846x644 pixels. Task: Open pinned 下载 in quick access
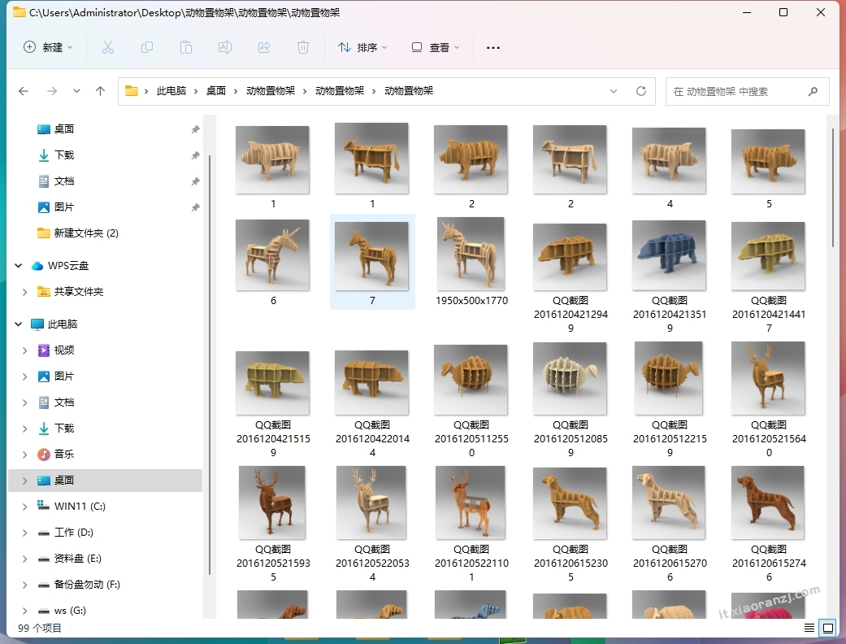point(63,155)
